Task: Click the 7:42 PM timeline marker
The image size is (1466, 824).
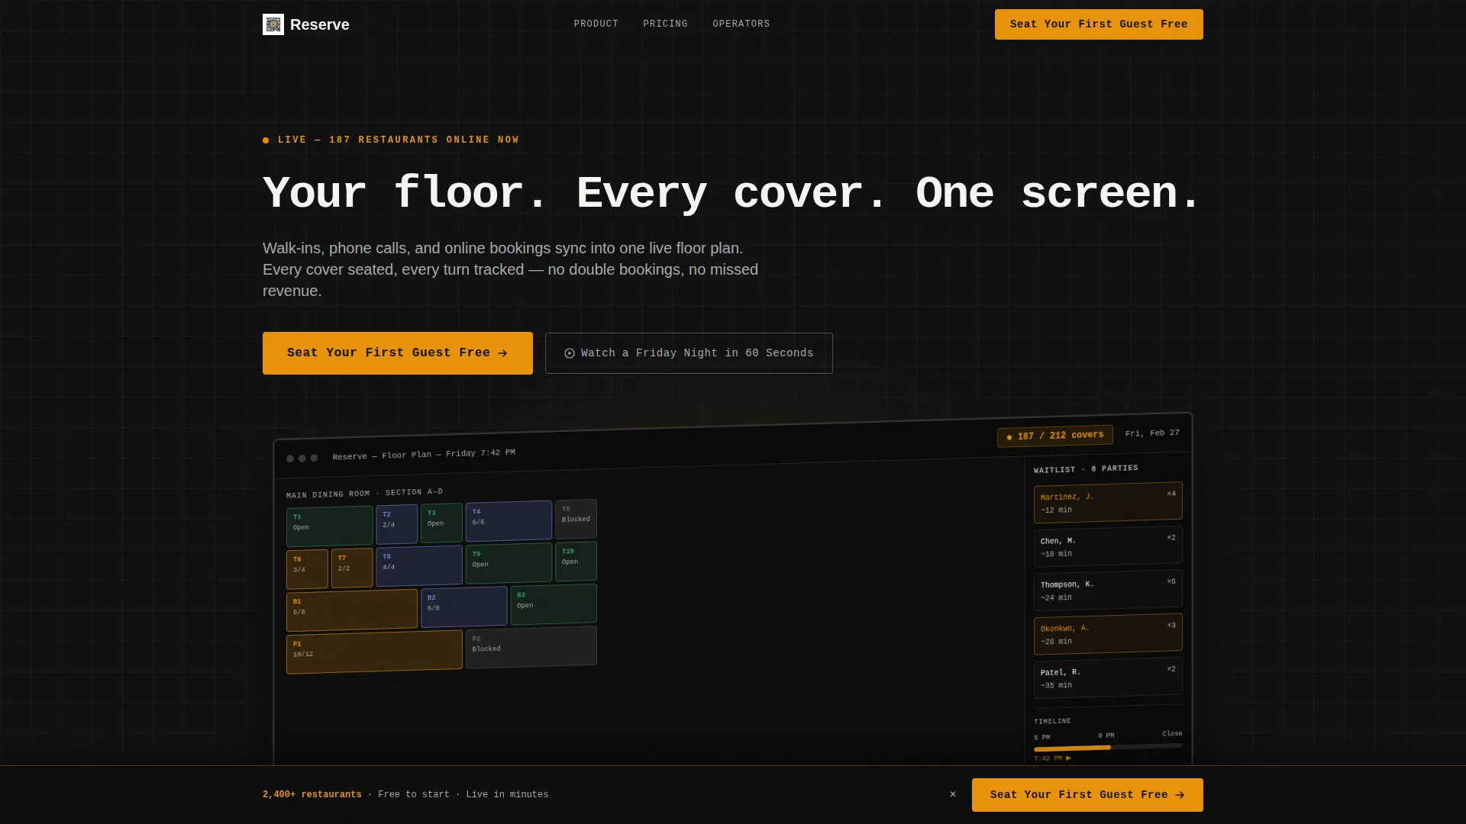Action: (1052, 758)
